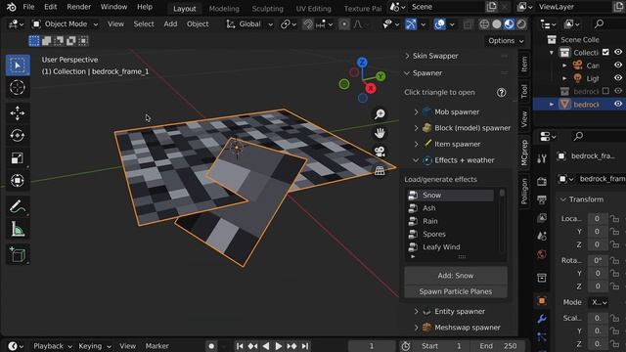This screenshot has width=626, height=352.
Task: Toggle show overlays button
Action: pos(439,24)
